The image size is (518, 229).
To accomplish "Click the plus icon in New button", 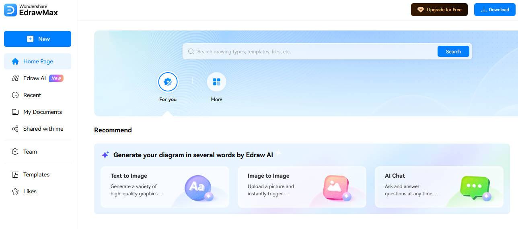I will click(x=30, y=39).
